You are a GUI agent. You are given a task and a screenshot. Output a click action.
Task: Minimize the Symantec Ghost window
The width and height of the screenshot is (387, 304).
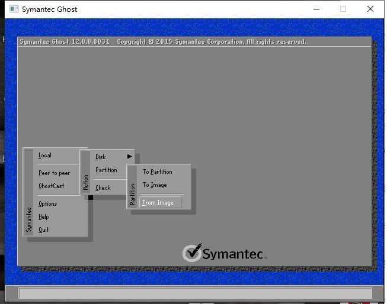pyautogui.click(x=315, y=9)
